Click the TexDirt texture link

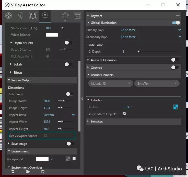coord(127,107)
